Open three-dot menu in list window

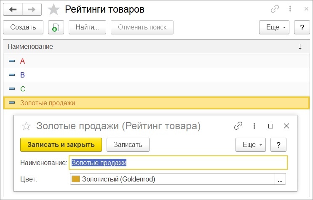[x=290, y=9]
